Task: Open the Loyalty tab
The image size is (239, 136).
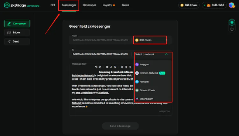Action: [x=109, y=5]
